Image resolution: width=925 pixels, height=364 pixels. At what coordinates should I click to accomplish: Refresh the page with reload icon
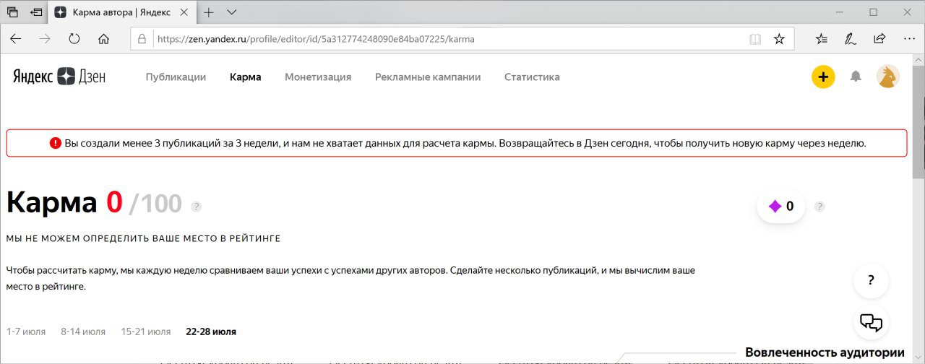click(x=74, y=39)
